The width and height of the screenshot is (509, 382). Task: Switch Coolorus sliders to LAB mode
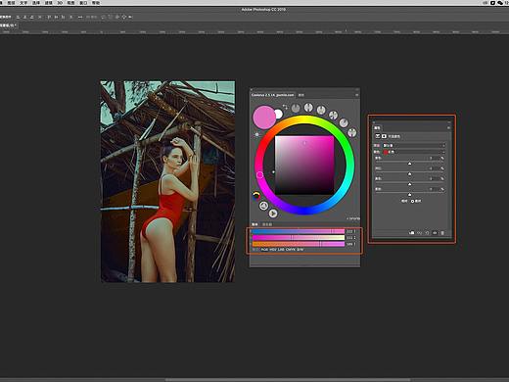(281, 250)
